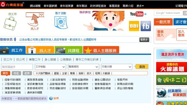Open the 找人才 arrow icon
The image size is (187, 105).
coord(35,19)
